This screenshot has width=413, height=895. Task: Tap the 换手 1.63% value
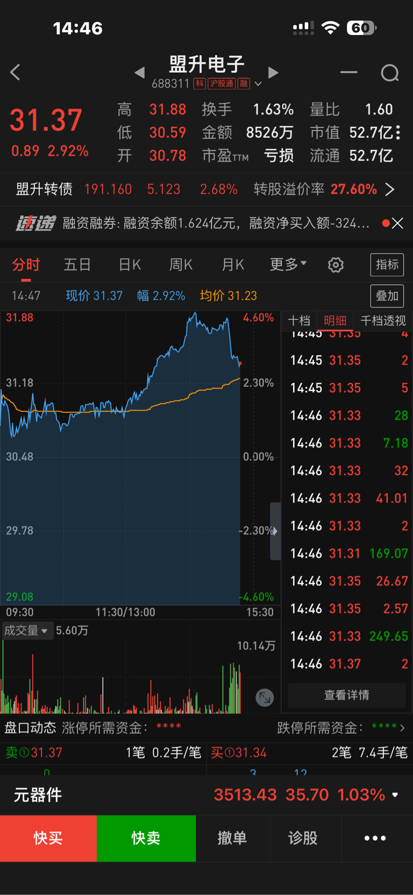(x=273, y=110)
